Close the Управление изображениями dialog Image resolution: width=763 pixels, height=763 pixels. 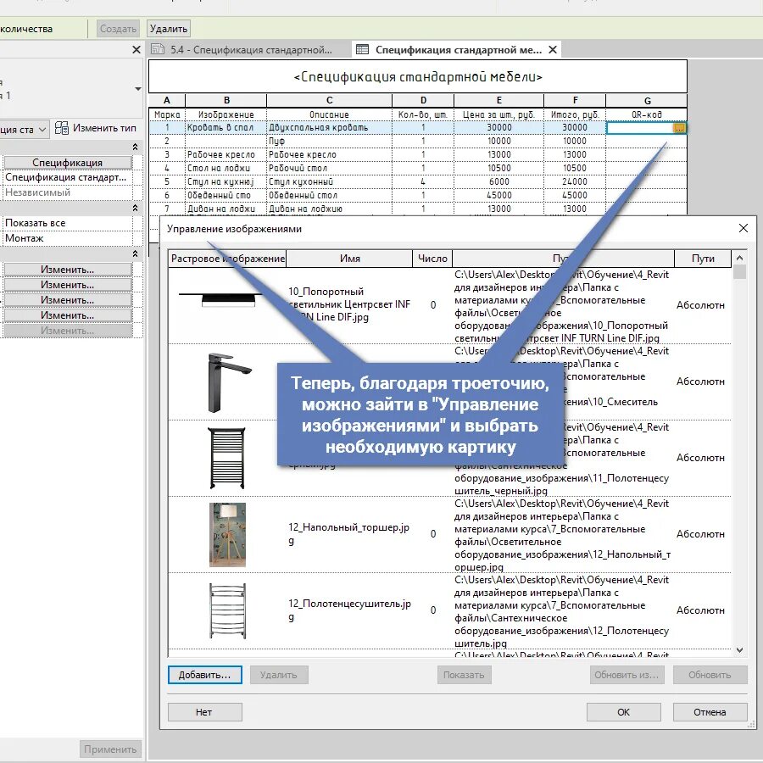(x=743, y=228)
